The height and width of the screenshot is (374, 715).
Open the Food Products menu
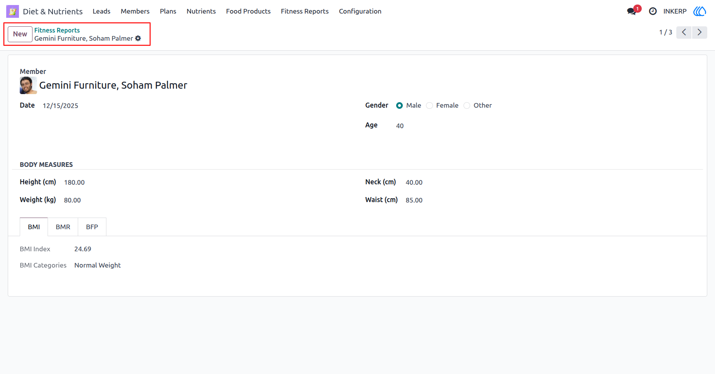click(248, 11)
